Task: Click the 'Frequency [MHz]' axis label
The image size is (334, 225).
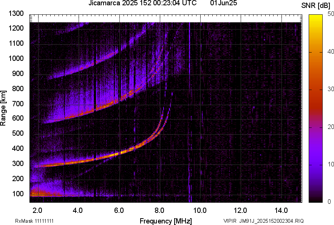Action: pos(166,221)
